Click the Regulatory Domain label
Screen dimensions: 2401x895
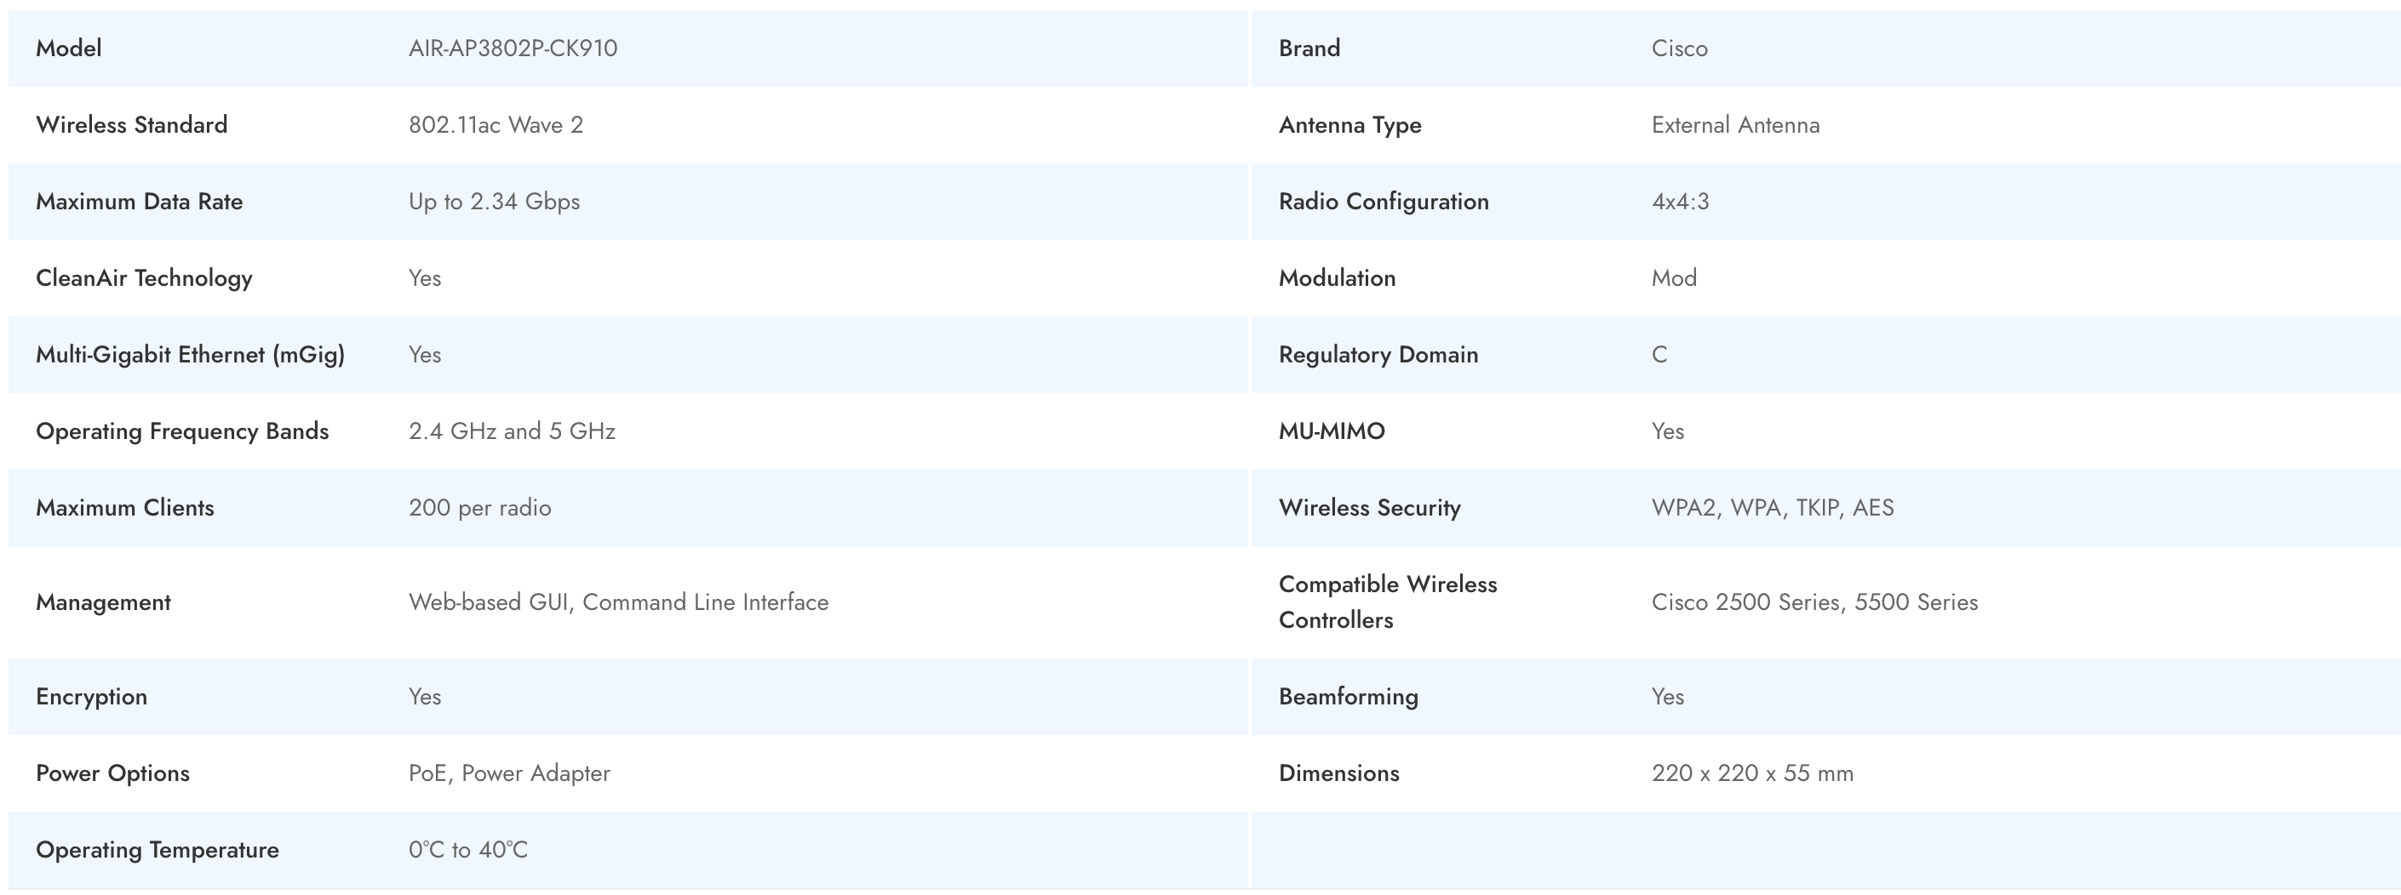tap(1378, 355)
